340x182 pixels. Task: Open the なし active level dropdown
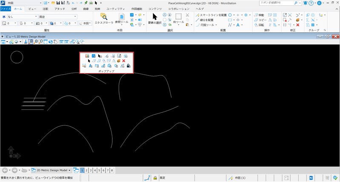[x=23, y=17]
